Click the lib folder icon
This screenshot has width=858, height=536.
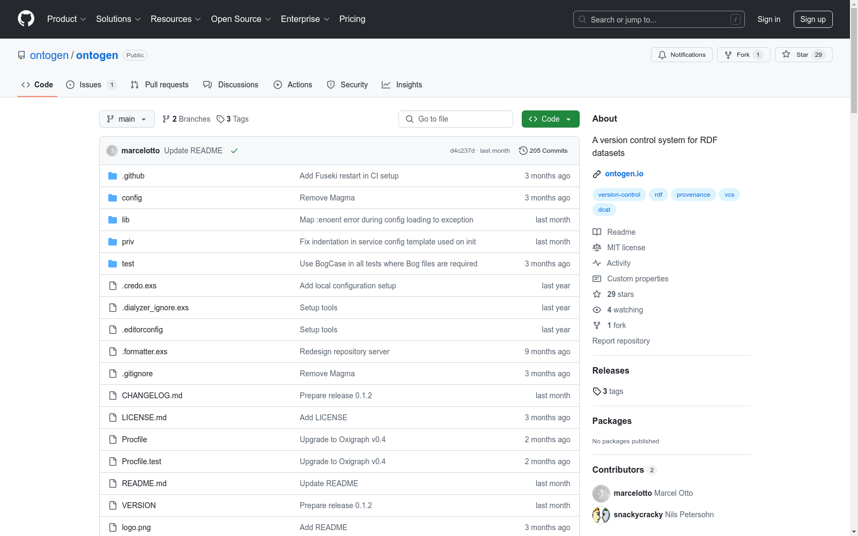113,220
